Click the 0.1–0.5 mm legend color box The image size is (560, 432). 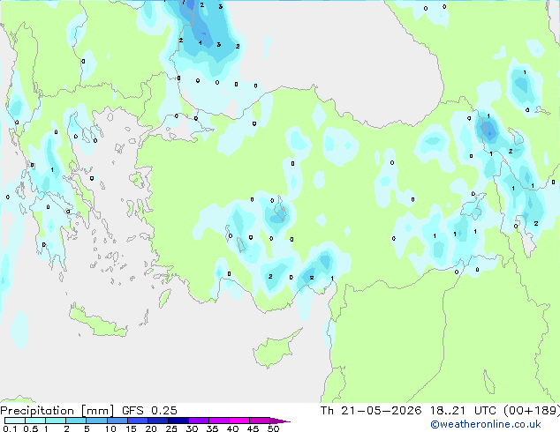tap(15, 421)
